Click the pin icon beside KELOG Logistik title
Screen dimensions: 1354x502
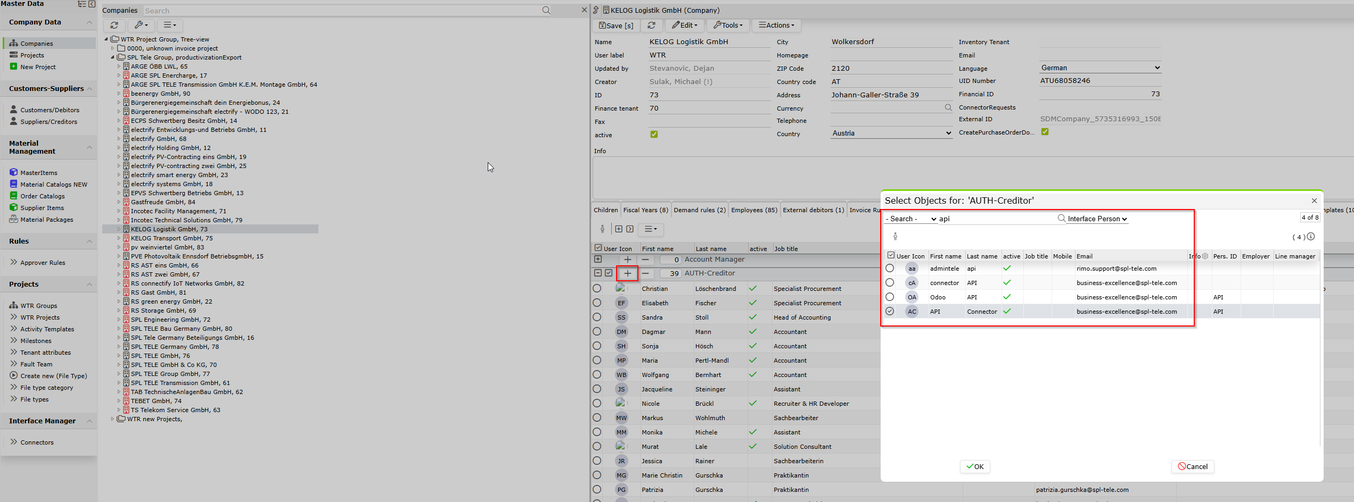tap(596, 10)
